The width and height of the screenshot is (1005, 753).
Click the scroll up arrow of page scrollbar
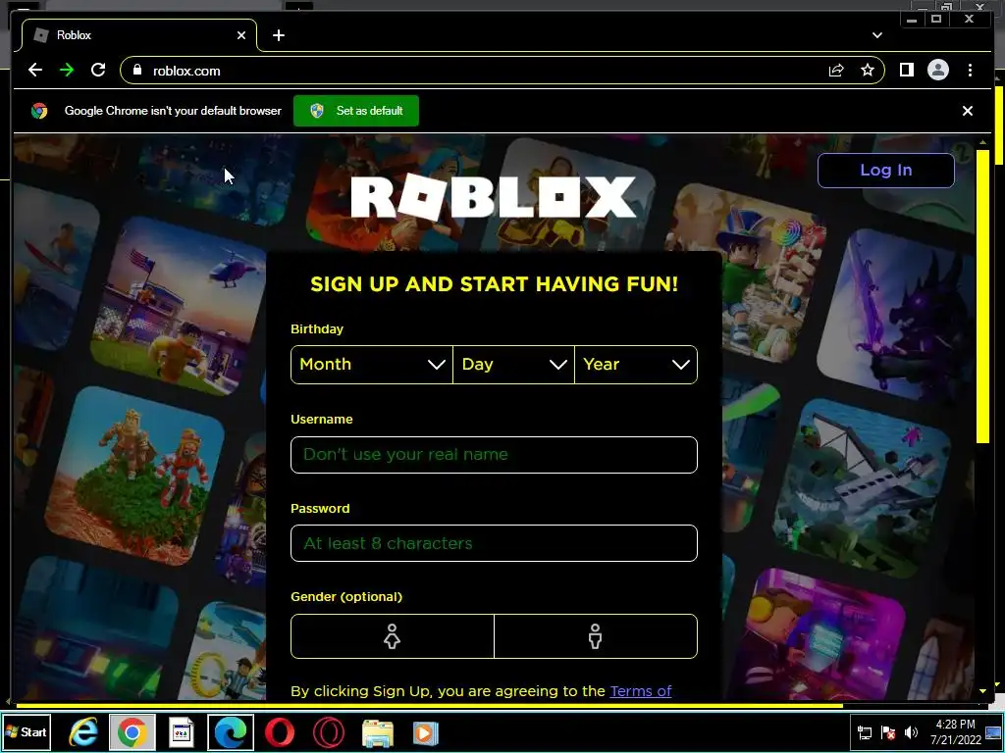(983, 141)
